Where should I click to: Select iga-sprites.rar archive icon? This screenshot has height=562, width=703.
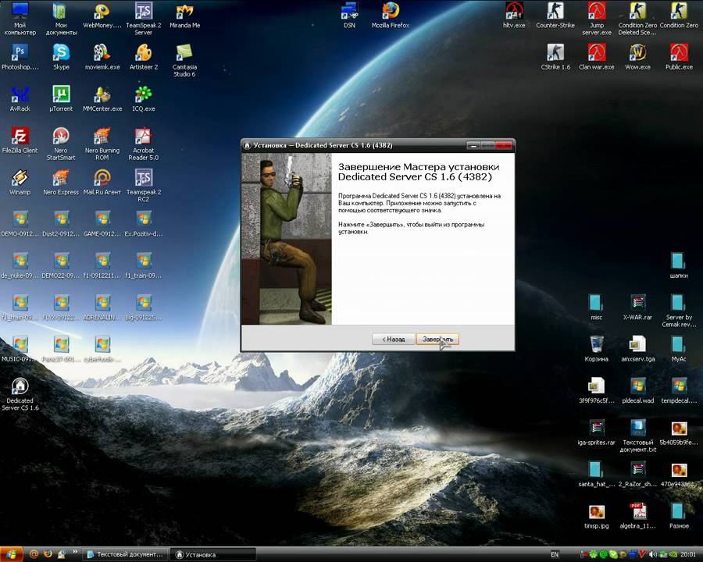(596, 432)
